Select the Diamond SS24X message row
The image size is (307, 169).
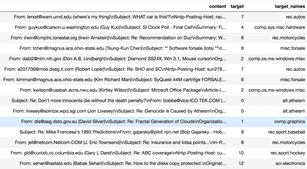pos(117,59)
